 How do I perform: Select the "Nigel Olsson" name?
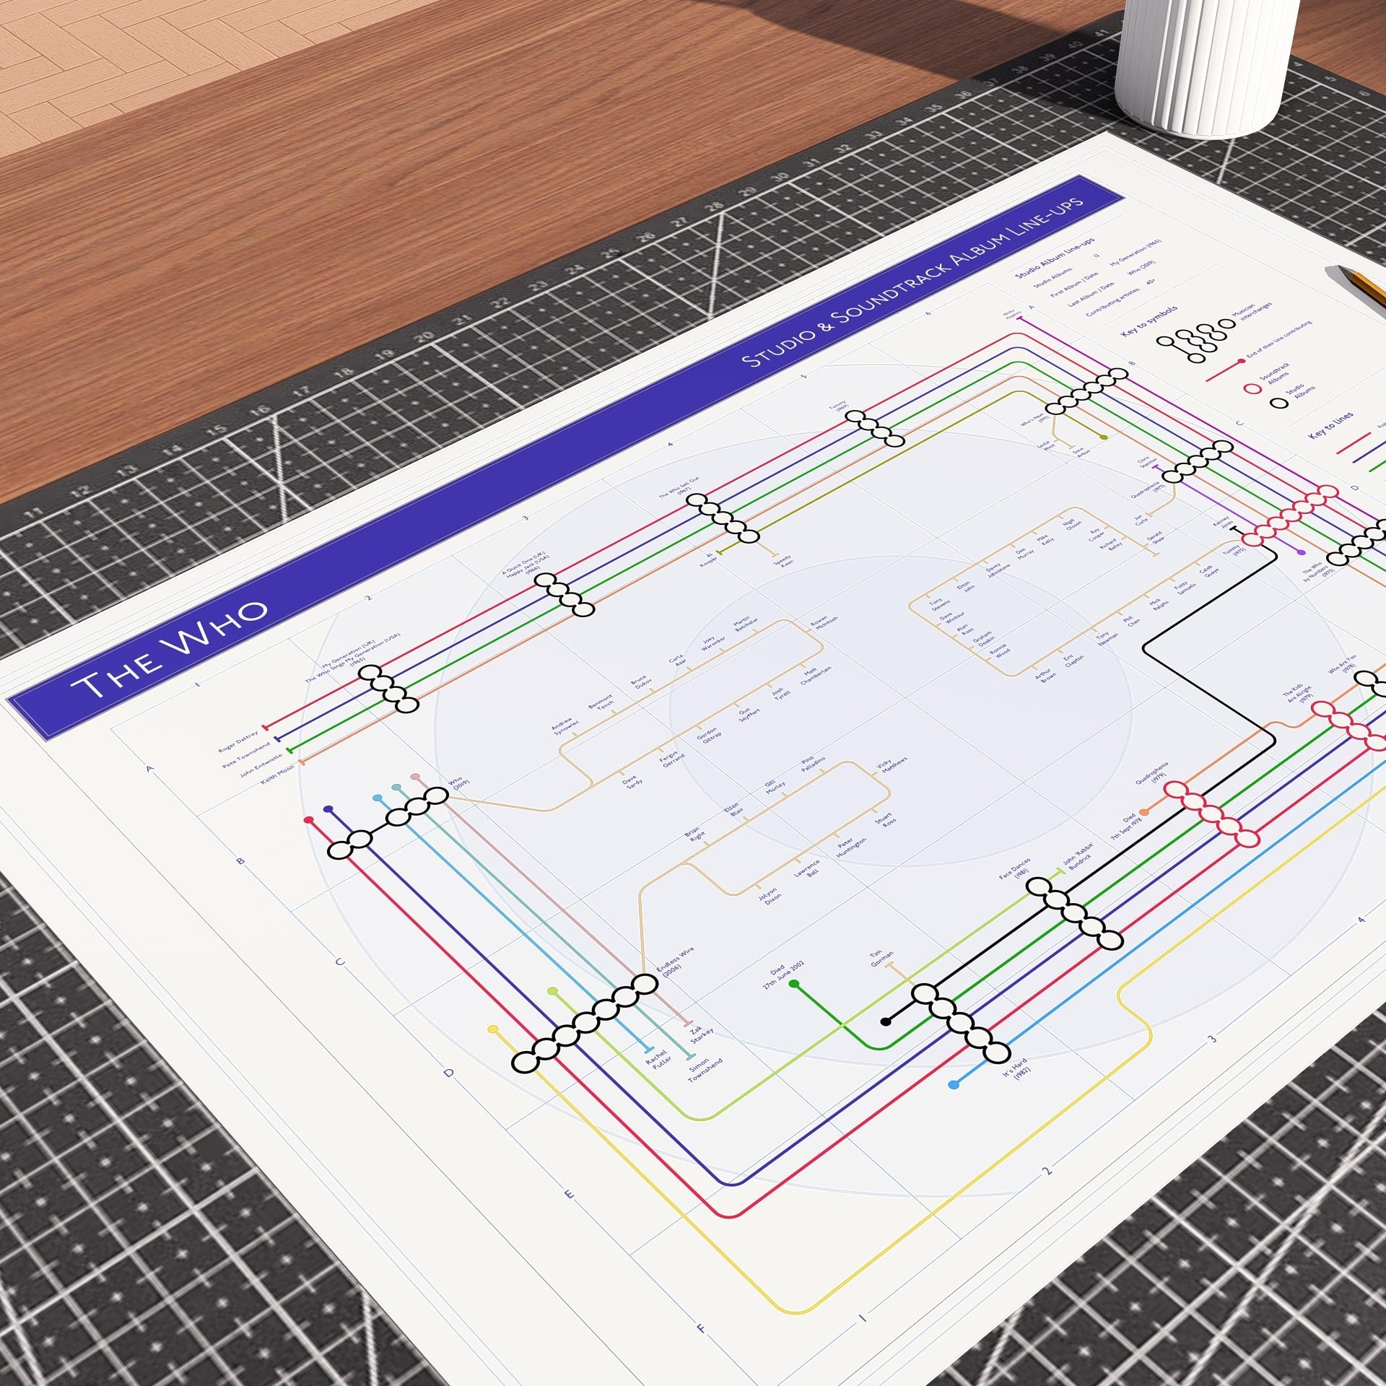tap(1072, 526)
